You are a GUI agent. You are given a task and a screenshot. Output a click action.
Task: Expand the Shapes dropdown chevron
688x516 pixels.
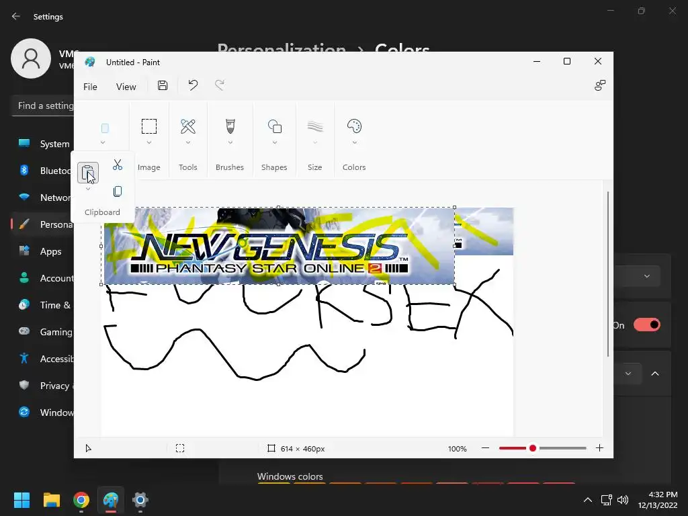click(x=275, y=142)
